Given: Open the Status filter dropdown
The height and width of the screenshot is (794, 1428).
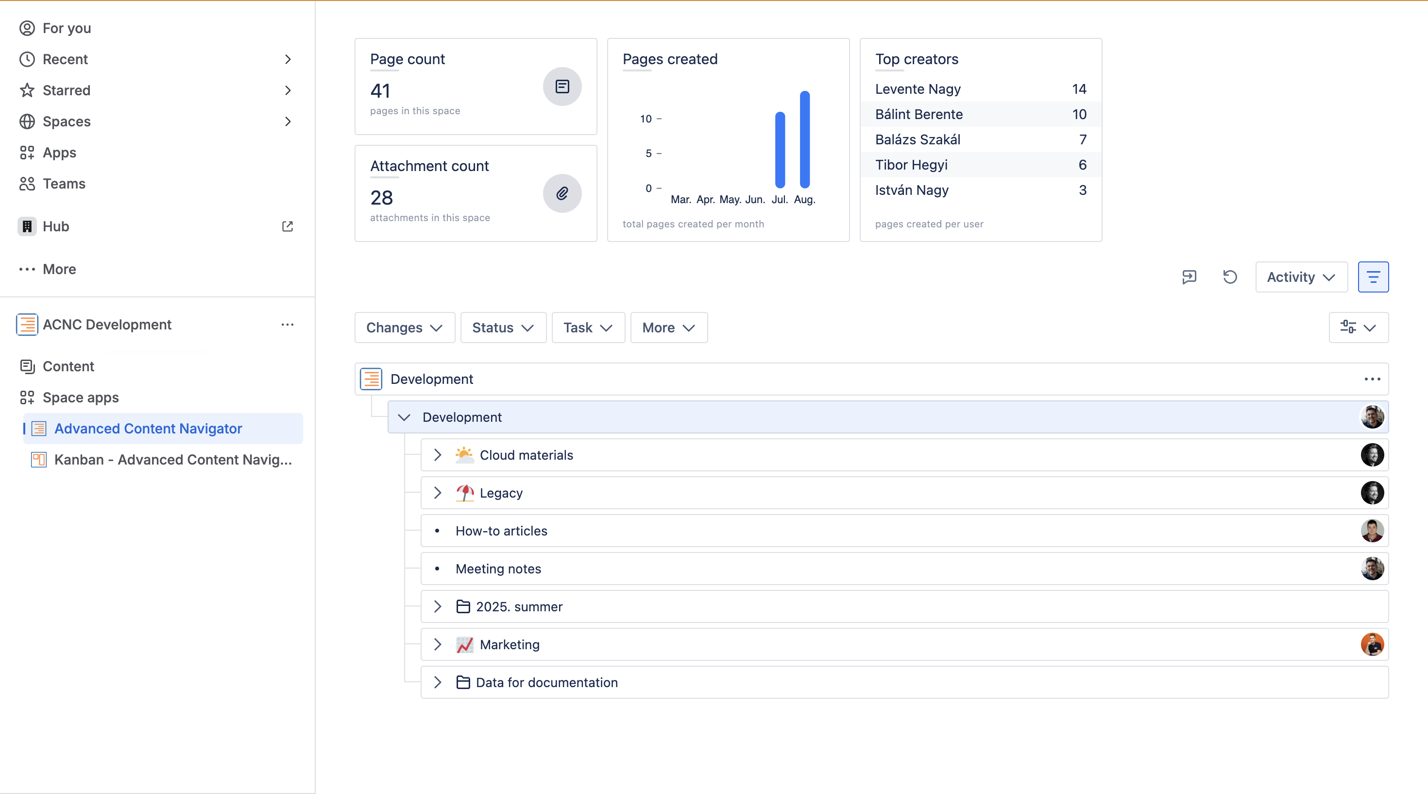Looking at the screenshot, I should [x=503, y=328].
